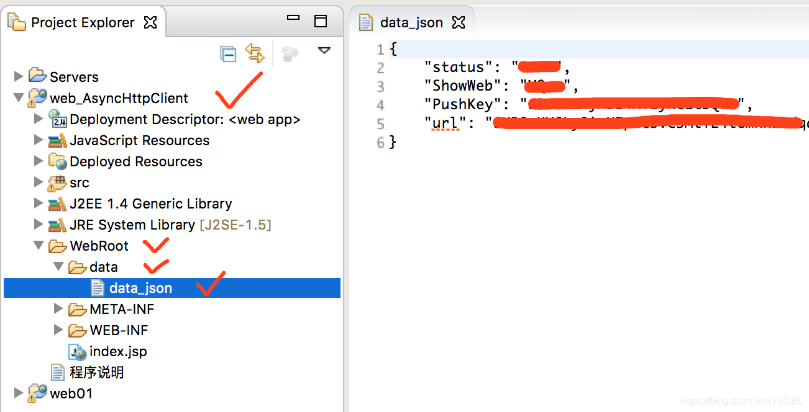Expand J2EE 1.4 Generic Library
809x412 pixels.
click(39, 202)
